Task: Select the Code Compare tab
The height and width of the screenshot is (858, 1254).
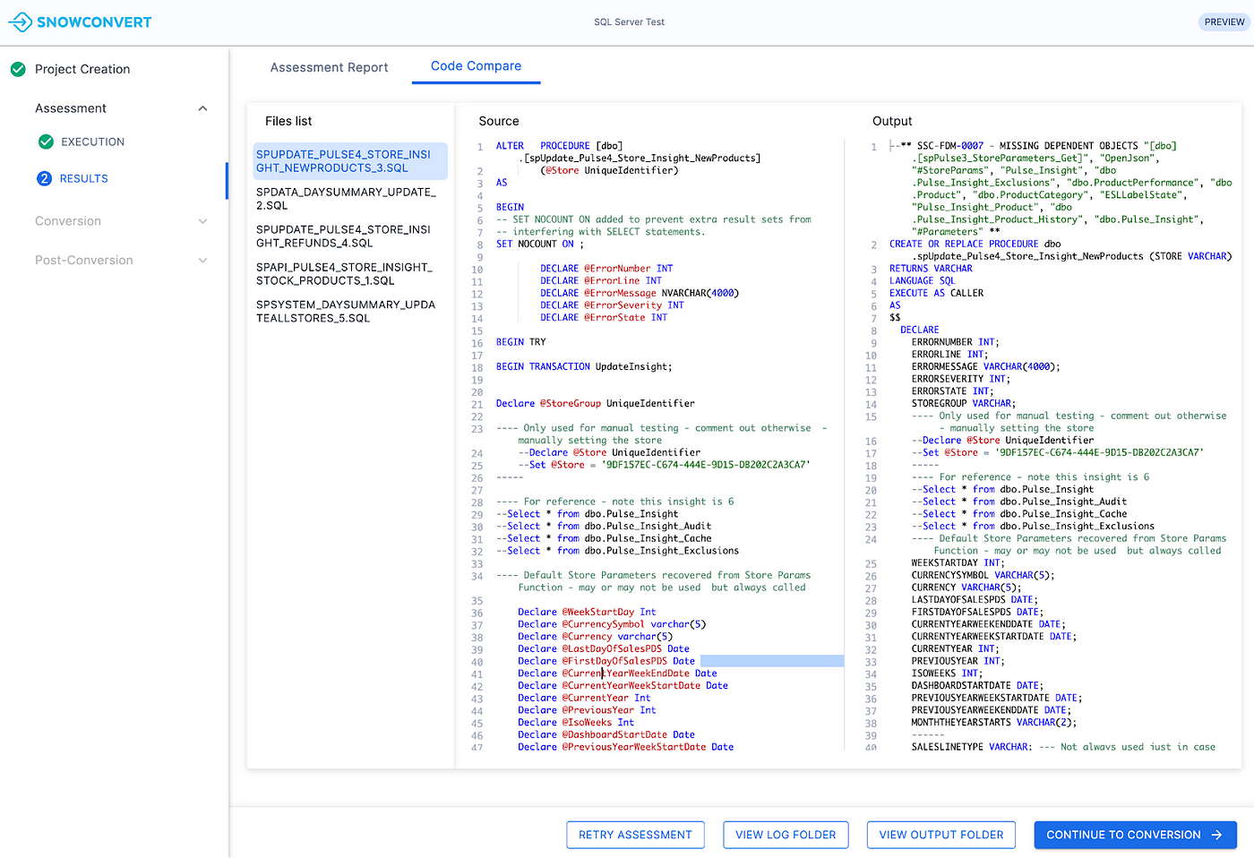Action: 476,66
